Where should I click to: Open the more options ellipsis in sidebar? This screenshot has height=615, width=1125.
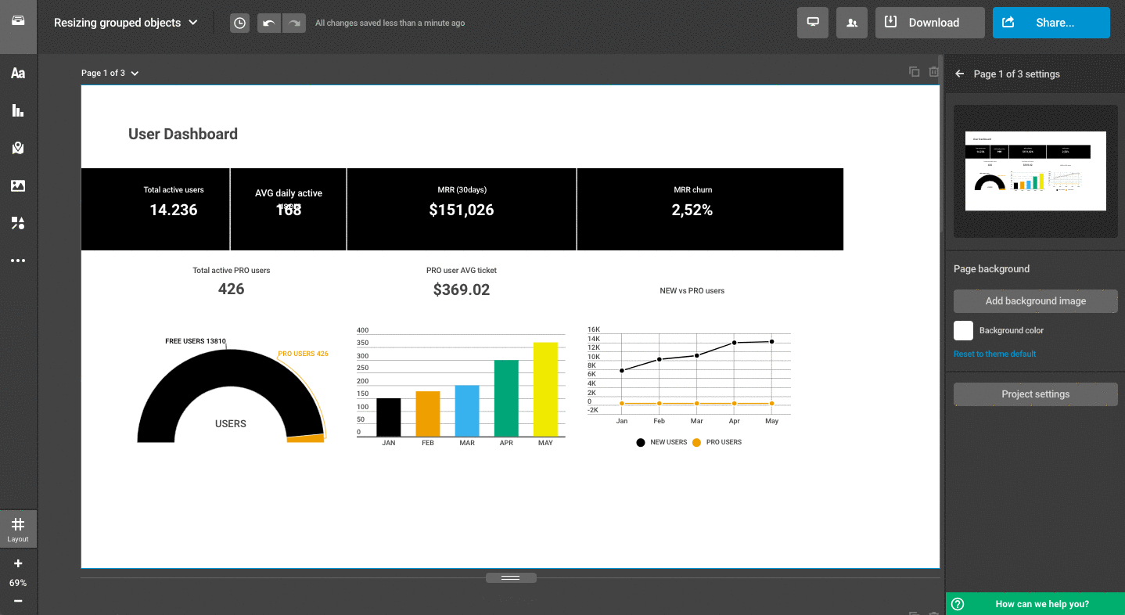18,261
